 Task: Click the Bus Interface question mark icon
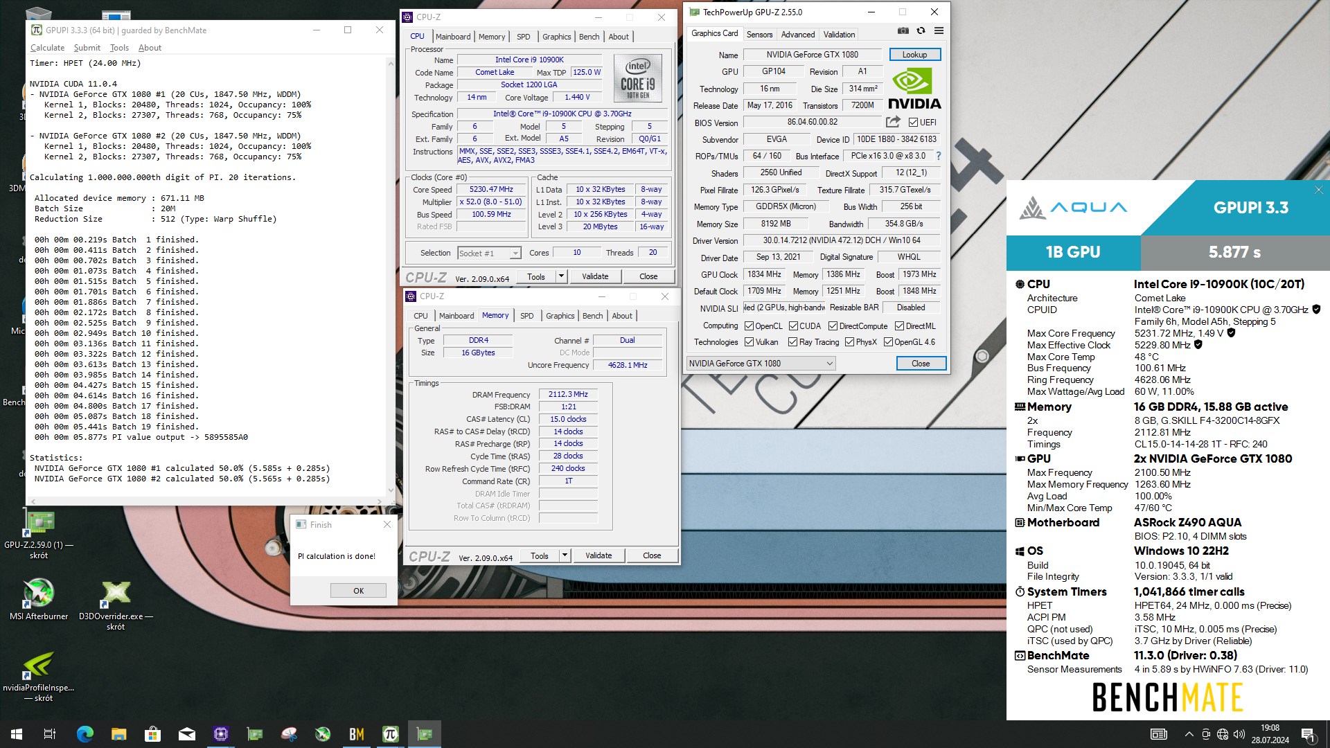[x=939, y=156]
